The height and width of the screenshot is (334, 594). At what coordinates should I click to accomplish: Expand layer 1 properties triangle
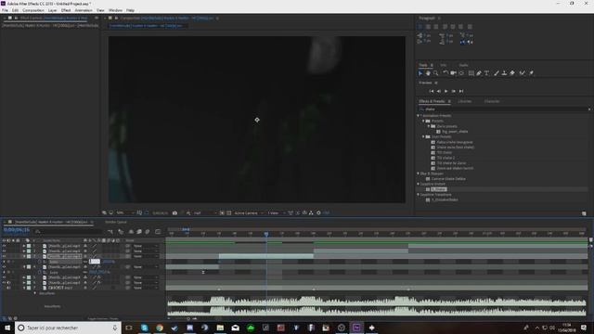point(24,246)
